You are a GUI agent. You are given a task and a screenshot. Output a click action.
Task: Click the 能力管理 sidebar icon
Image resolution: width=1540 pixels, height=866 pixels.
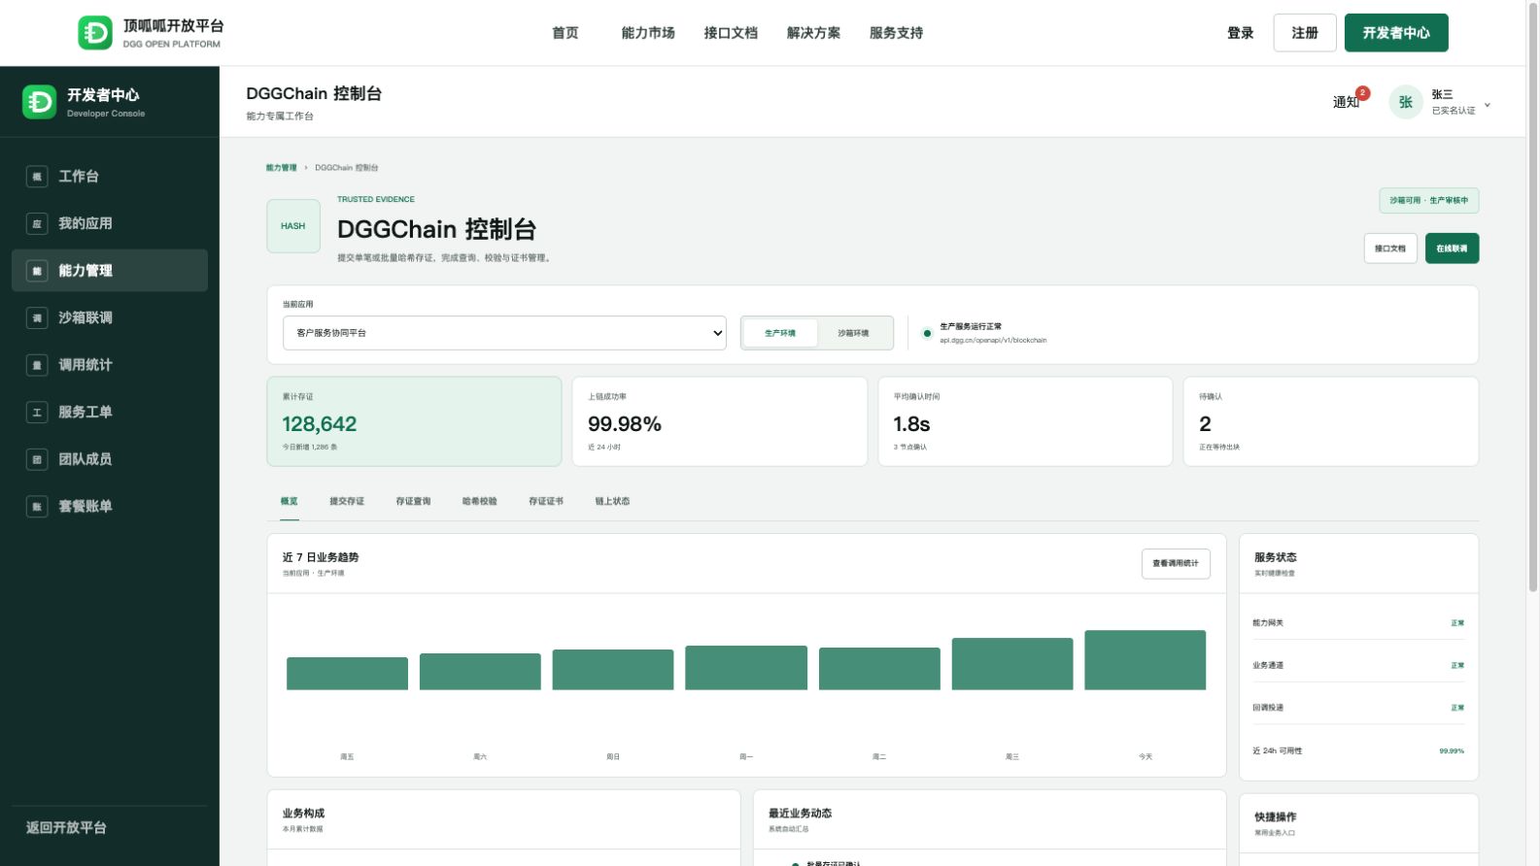pos(37,271)
